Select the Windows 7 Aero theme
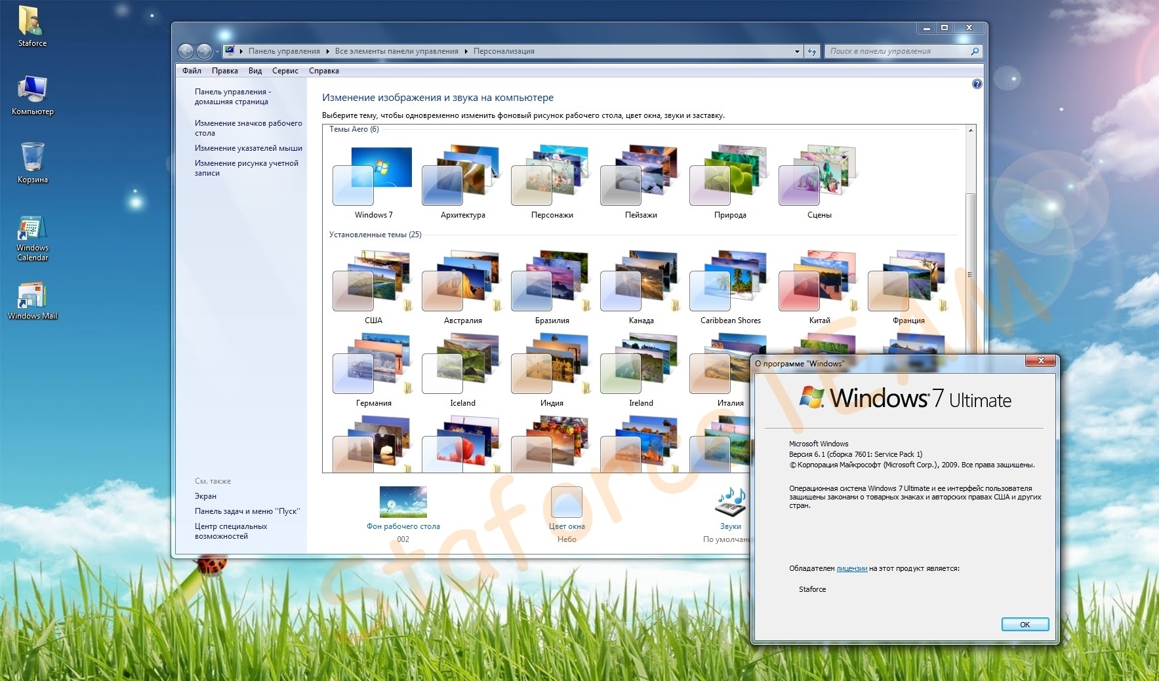The image size is (1159, 681). click(x=373, y=183)
